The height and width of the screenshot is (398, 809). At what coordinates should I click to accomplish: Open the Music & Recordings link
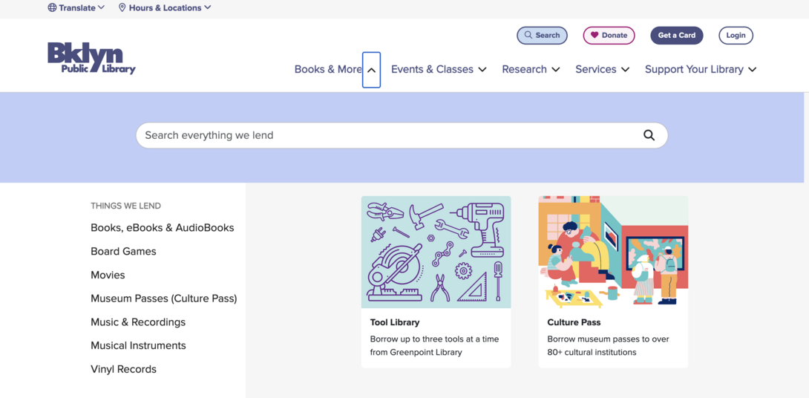pyautogui.click(x=138, y=322)
